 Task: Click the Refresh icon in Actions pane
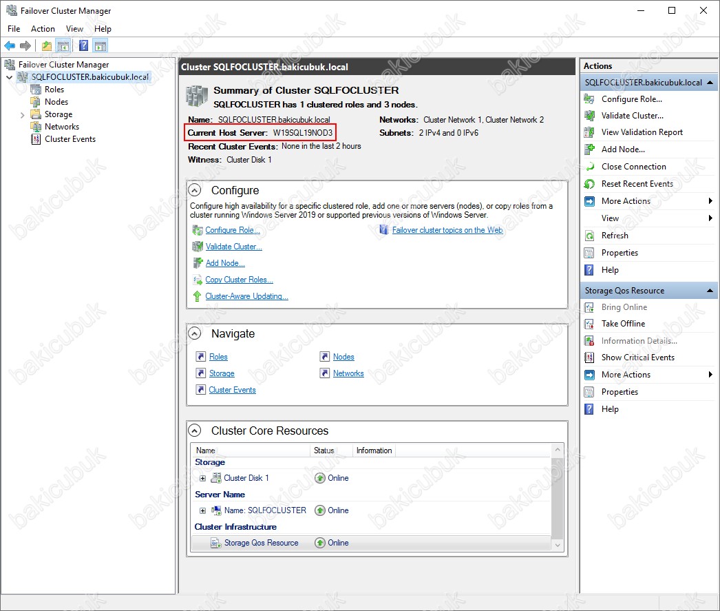tap(589, 236)
